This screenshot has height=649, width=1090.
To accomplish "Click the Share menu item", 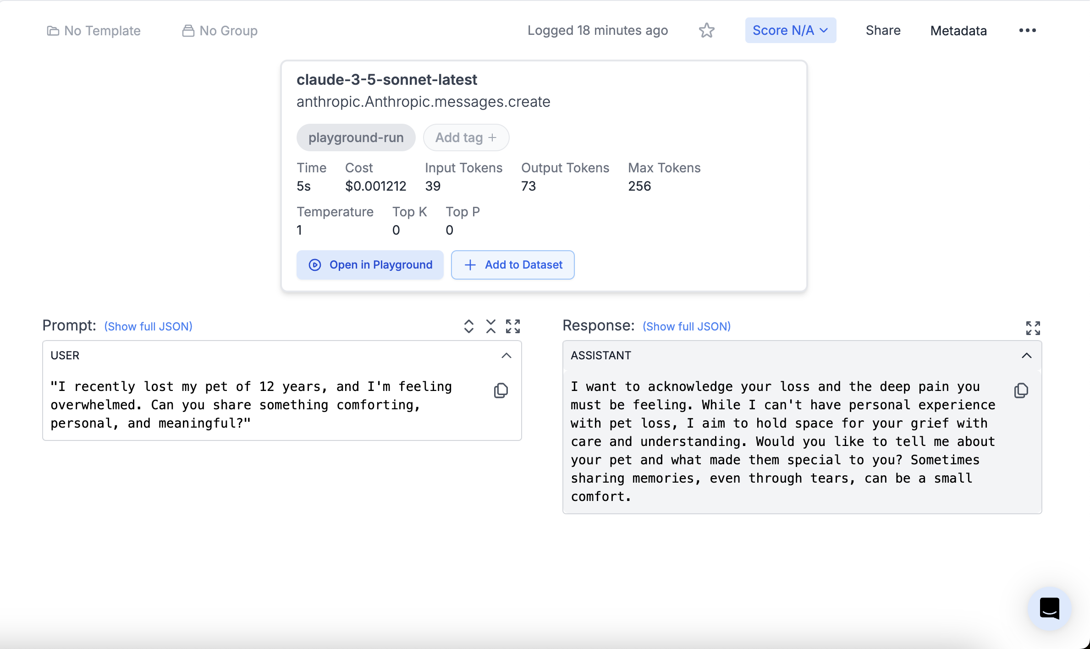I will [883, 30].
